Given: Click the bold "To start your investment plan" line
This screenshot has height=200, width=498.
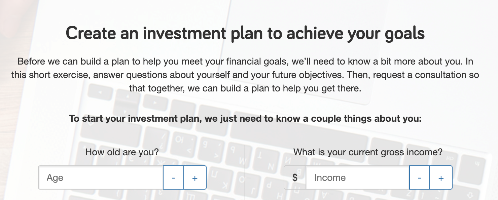Looking at the screenshot, I should [245, 119].
